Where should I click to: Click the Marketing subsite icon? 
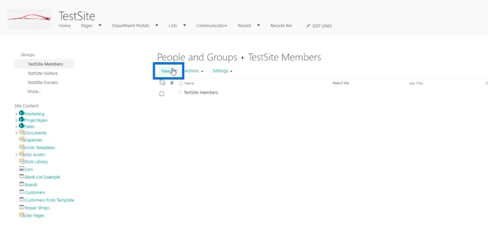[x=21, y=113]
